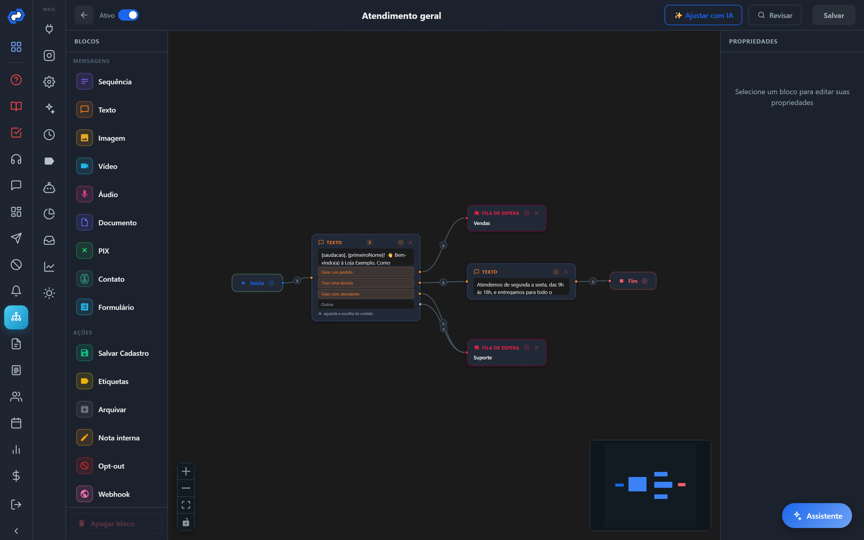The height and width of the screenshot is (540, 864).
Task: Click the sun theme icon
Action: (49, 293)
